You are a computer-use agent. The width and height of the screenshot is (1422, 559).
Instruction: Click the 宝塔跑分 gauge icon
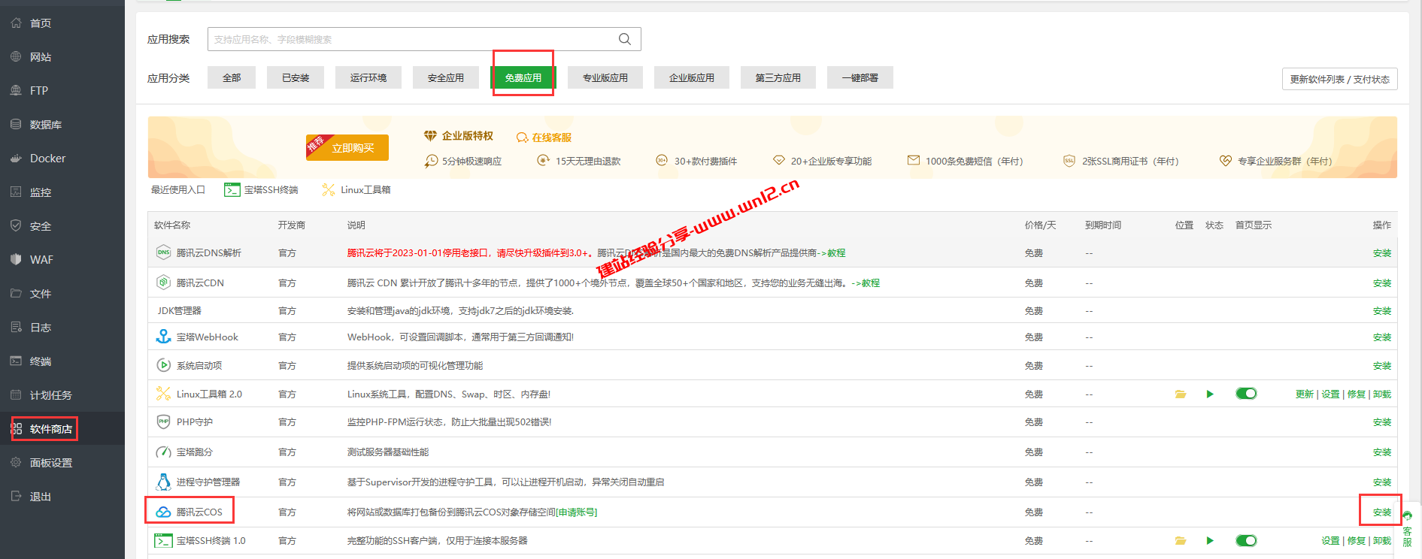(163, 452)
